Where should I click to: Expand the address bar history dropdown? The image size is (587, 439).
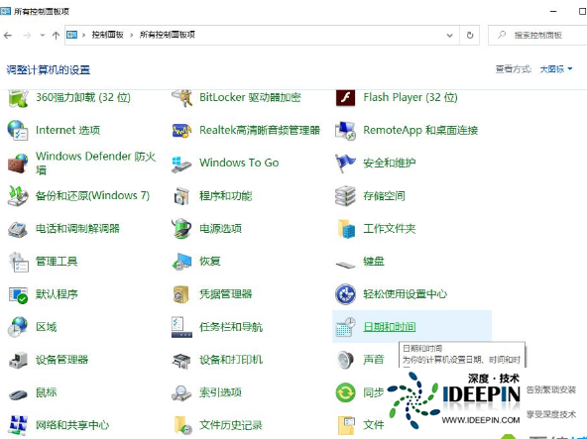click(x=449, y=36)
